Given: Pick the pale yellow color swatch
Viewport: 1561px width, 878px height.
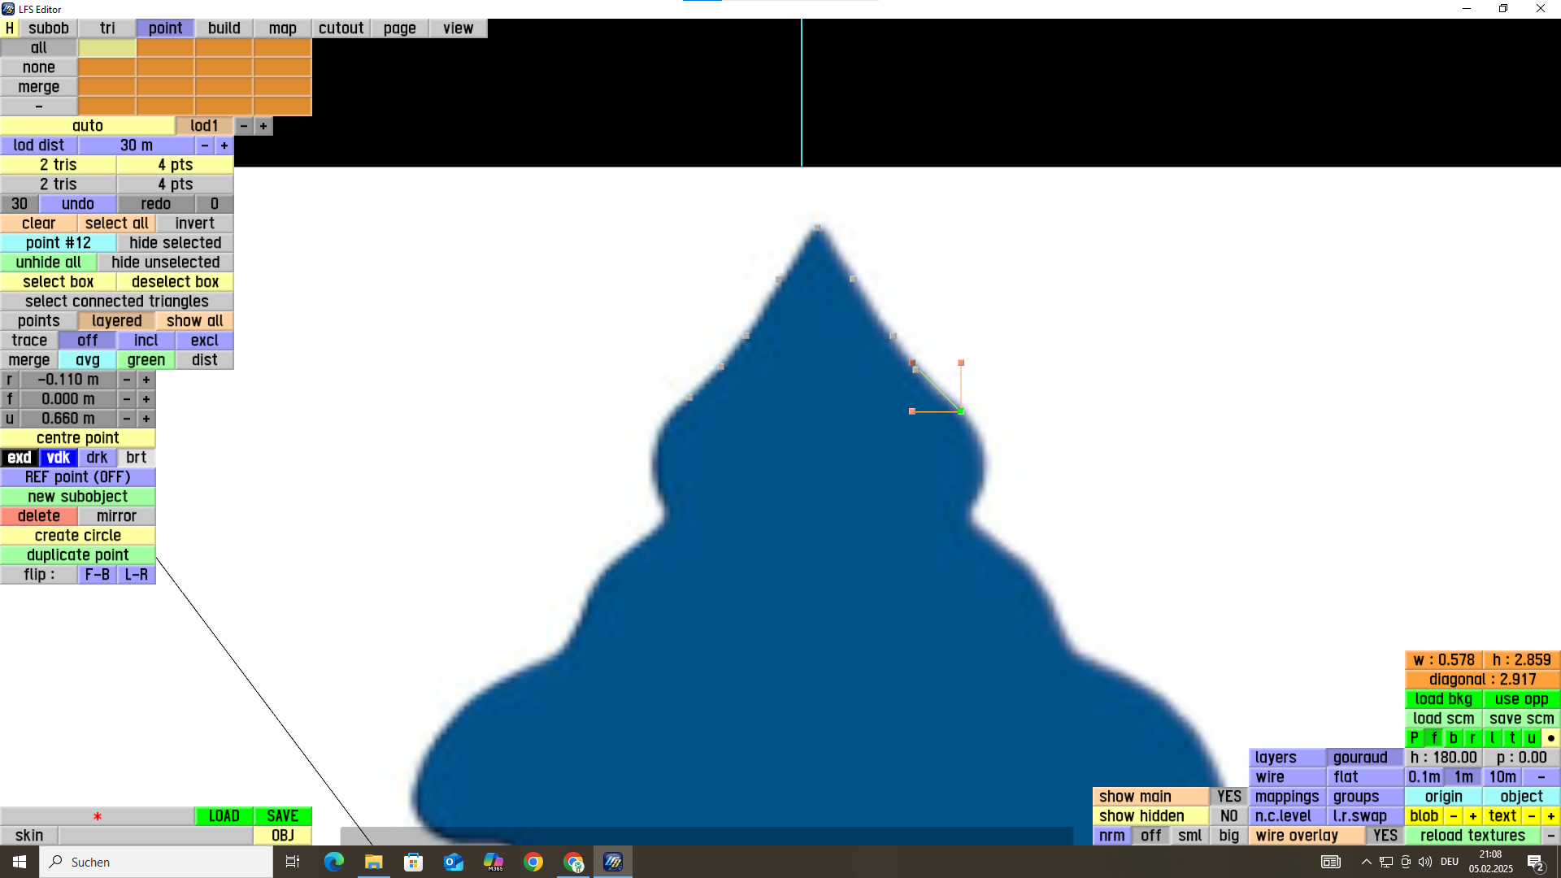Looking at the screenshot, I should pyautogui.click(x=107, y=48).
